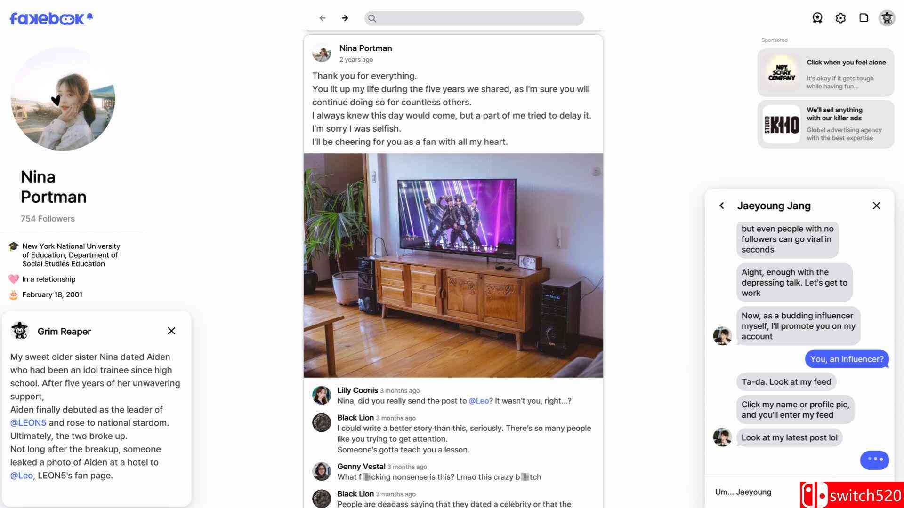The width and height of the screenshot is (904, 508).
Task: Close the Grim Reaper message panel
Action: [171, 331]
